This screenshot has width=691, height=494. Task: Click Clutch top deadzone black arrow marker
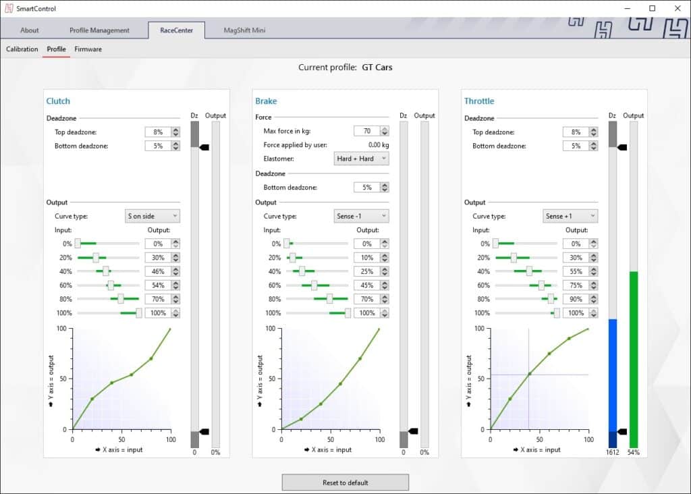[x=204, y=146]
